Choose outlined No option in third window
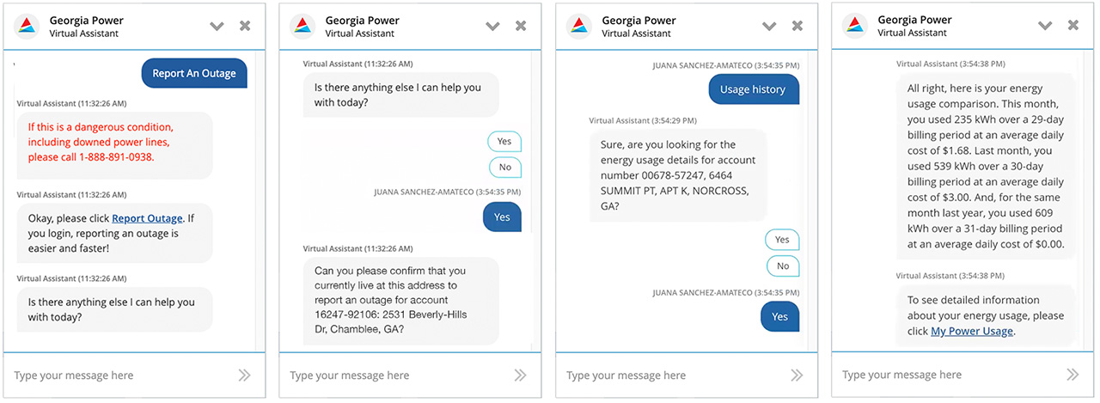 tap(783, 266)
